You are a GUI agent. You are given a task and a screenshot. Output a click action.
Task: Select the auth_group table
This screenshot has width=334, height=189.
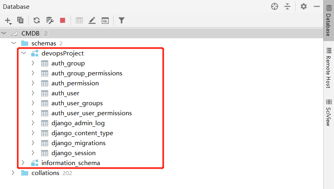tap(68, 63)
